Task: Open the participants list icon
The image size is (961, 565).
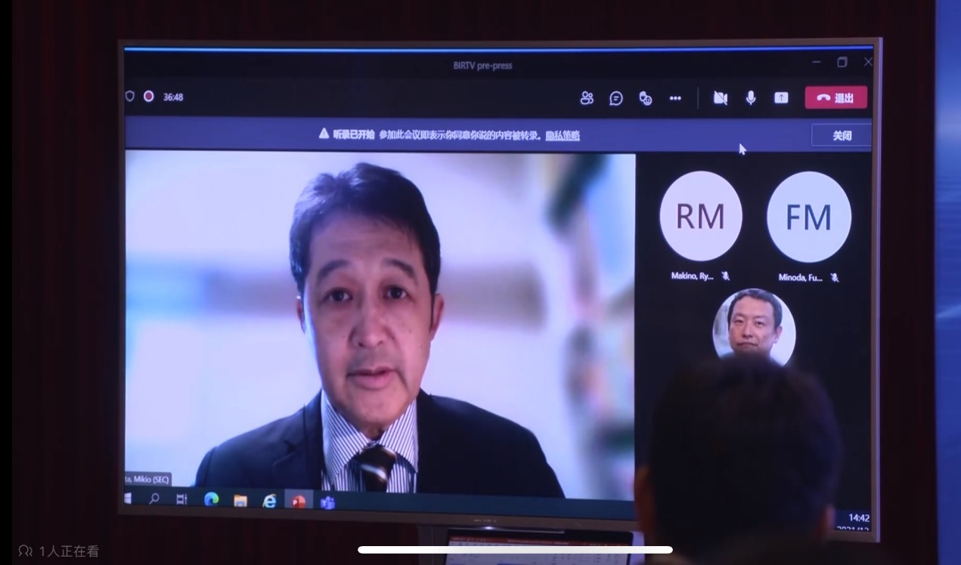Action: (587, 98)
